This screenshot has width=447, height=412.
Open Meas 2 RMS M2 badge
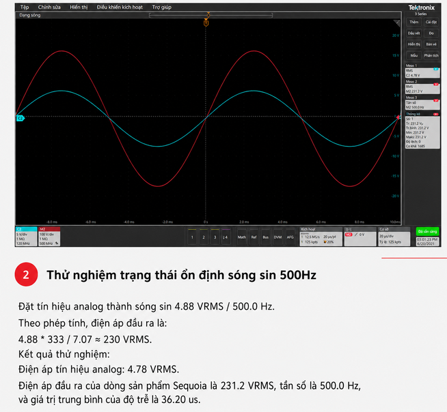tap(422, 87)
